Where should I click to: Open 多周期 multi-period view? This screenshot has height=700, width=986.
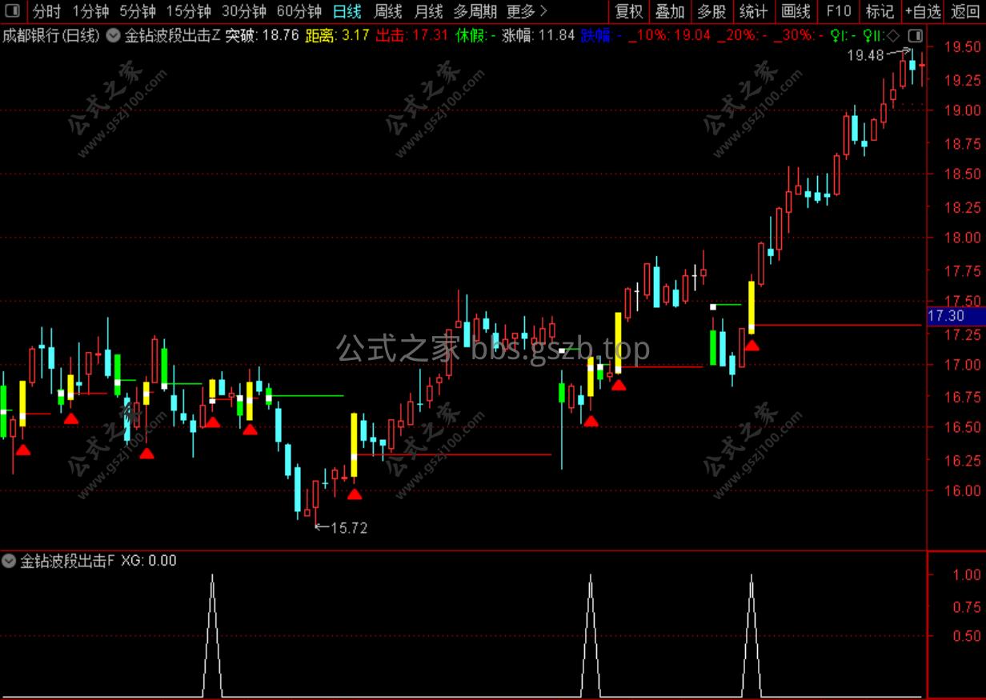coord(475,11)
